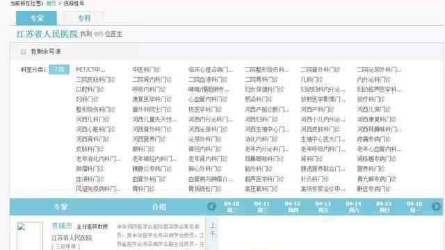Switch to the 专家 tab

[36, 18]
